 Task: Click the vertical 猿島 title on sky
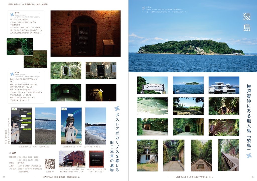click(x=247, y=22)
